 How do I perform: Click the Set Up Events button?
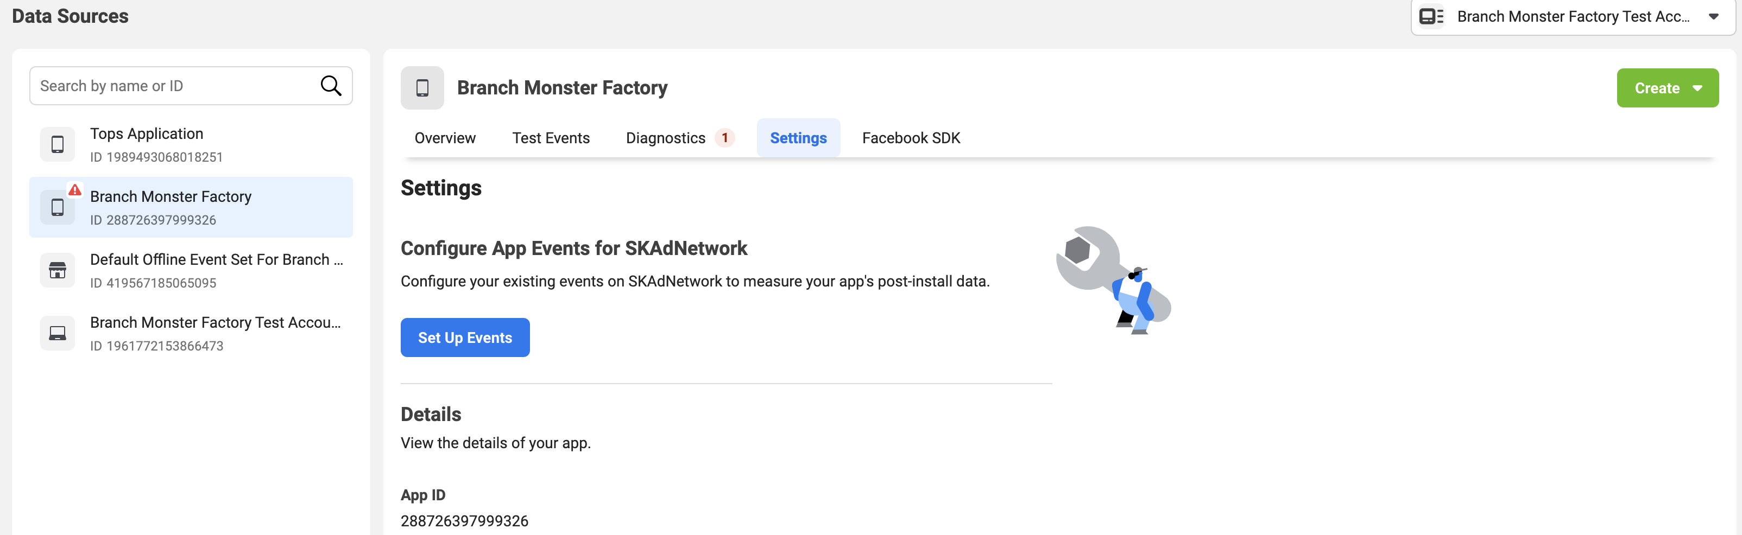click(x=465, y=337)
